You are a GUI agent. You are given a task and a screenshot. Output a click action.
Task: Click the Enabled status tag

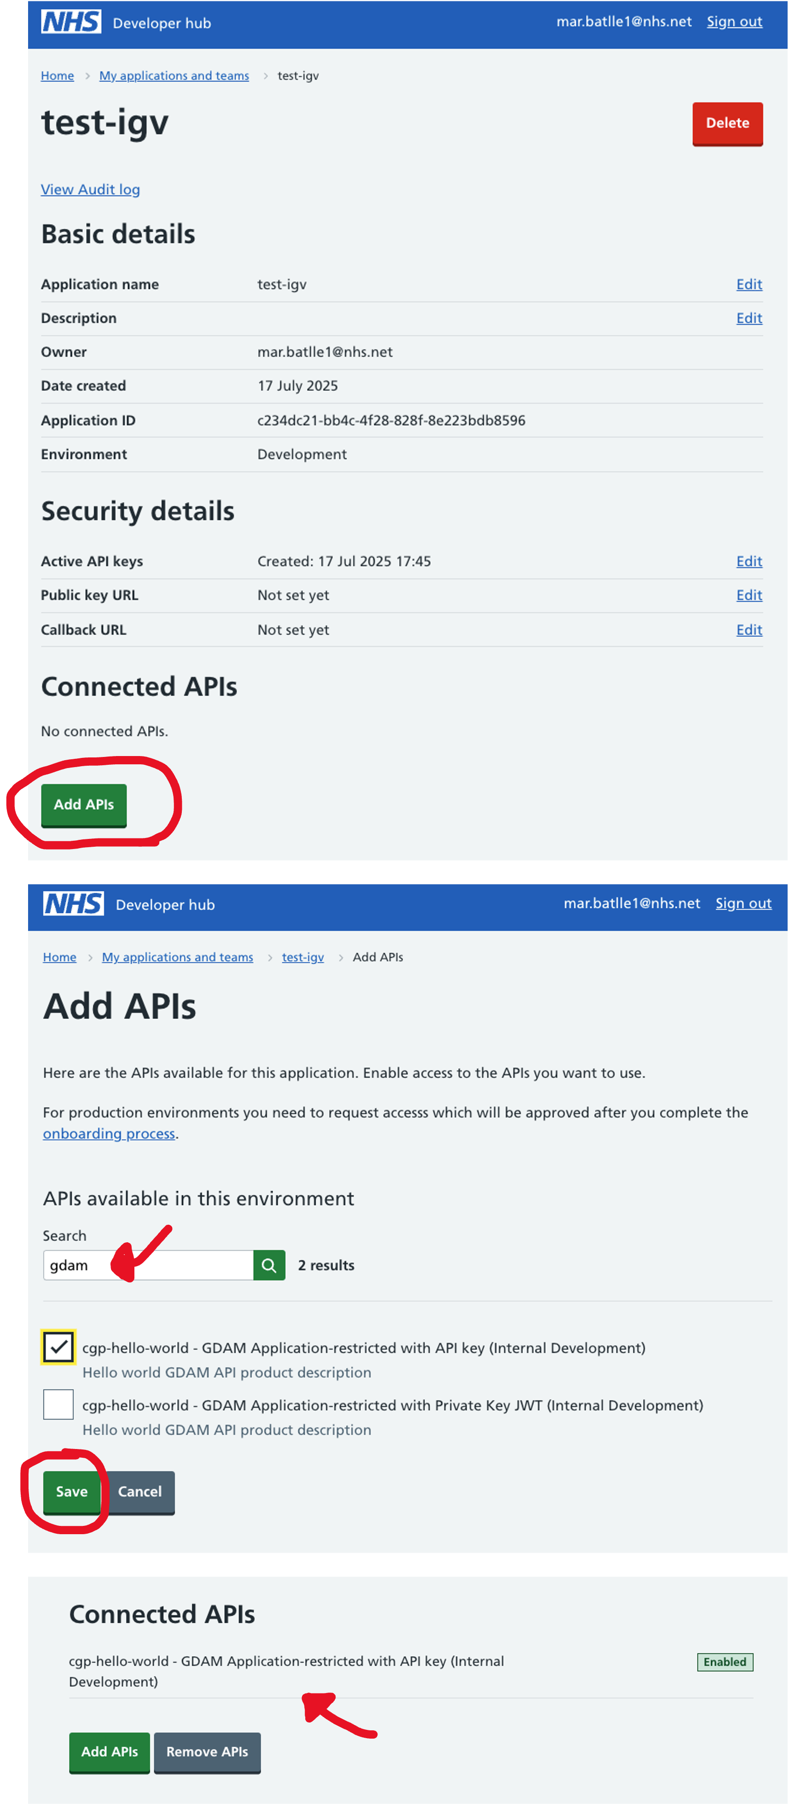click(725, 1662)
